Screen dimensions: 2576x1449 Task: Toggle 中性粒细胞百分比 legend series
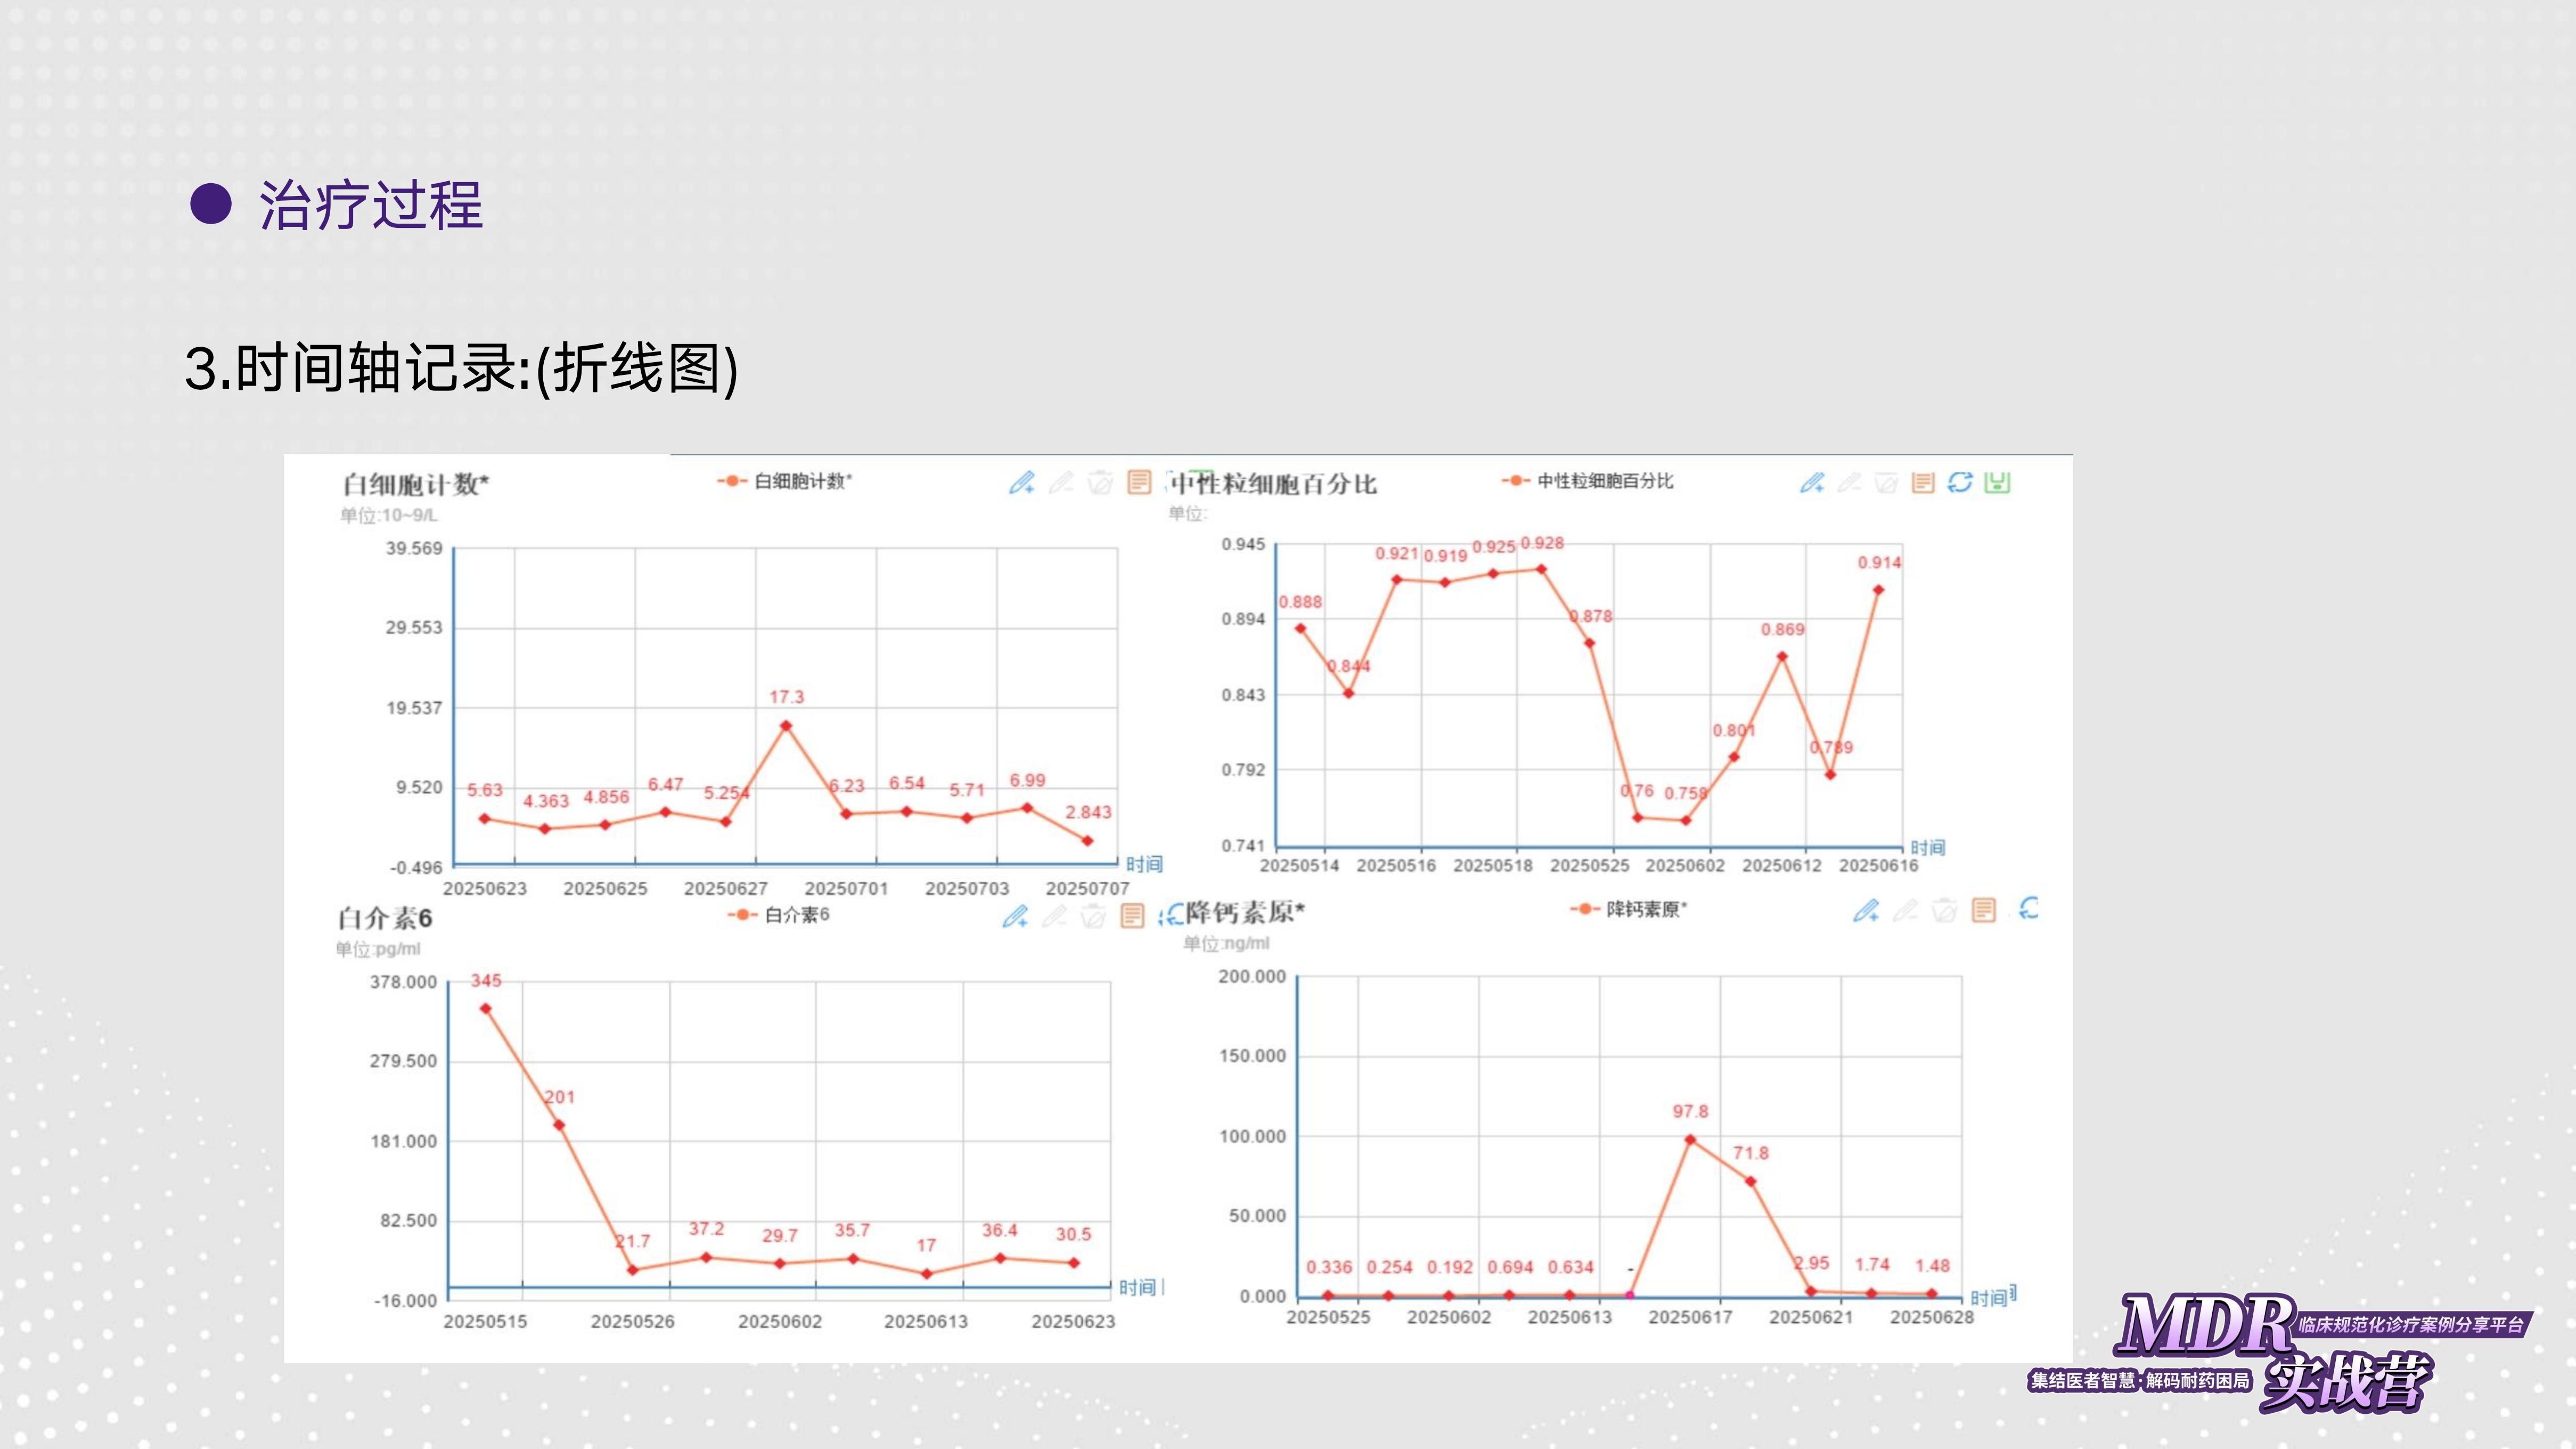[1587, 481]
